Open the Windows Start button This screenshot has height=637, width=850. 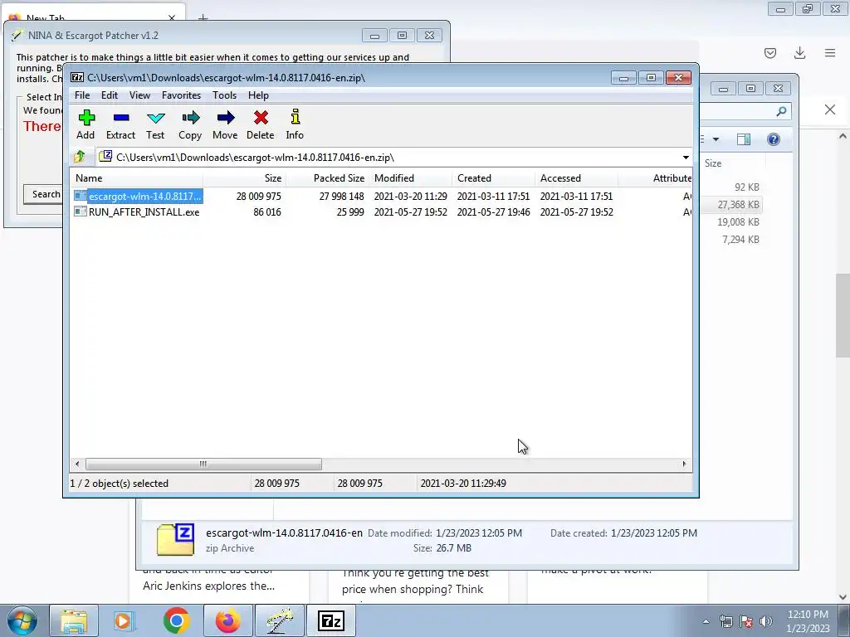pos(22,620)
